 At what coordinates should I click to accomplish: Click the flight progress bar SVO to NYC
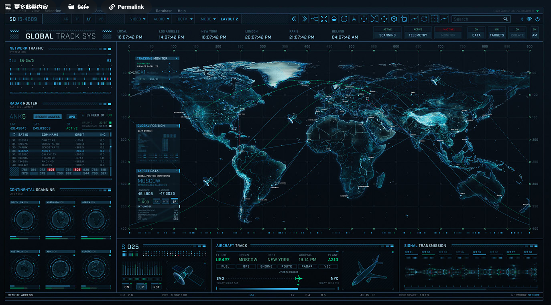click(277, 289)
